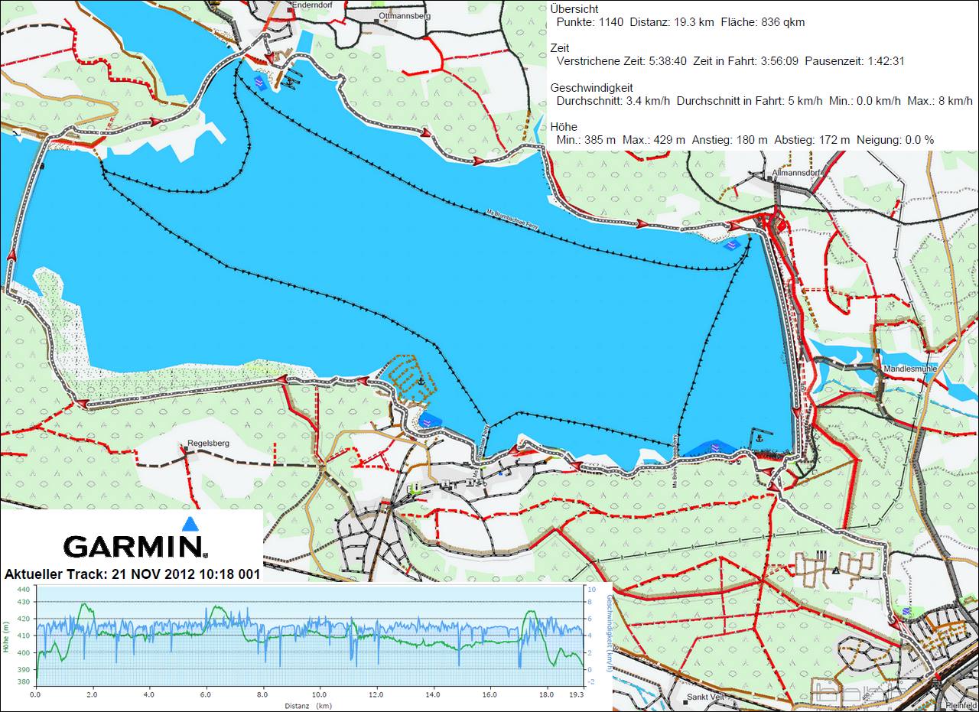Select the Ottmannsberg village label
979x712 pixels.
coord(405,15)
